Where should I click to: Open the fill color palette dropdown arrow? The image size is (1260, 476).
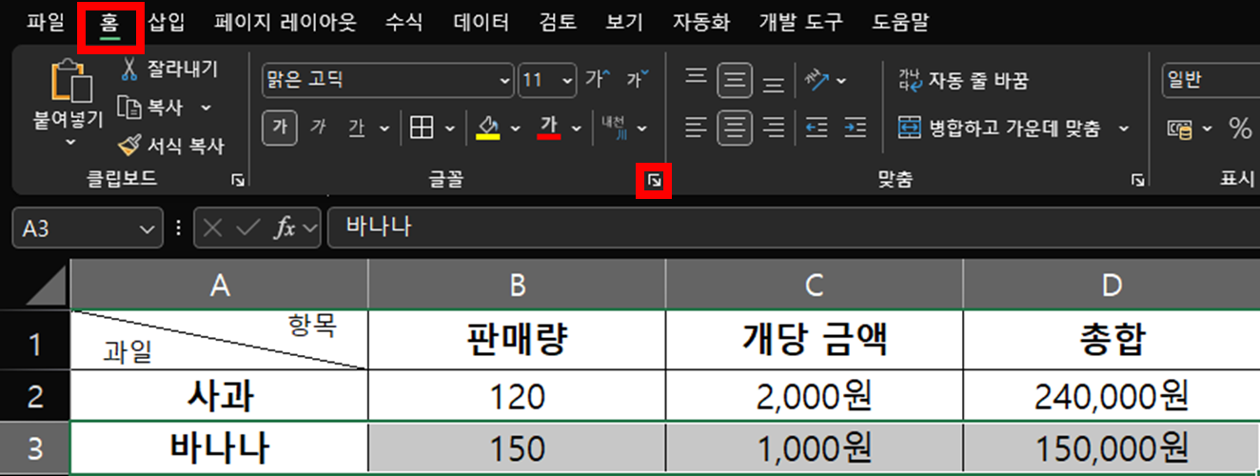pos(515,128)
